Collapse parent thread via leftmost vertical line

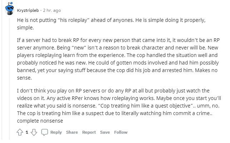click(2, 71)
